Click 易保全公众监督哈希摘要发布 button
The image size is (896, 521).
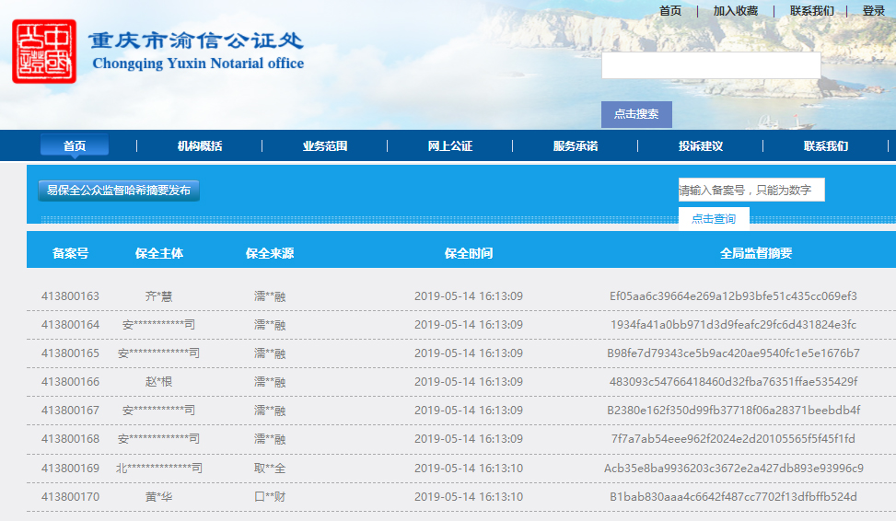[119, 191]
